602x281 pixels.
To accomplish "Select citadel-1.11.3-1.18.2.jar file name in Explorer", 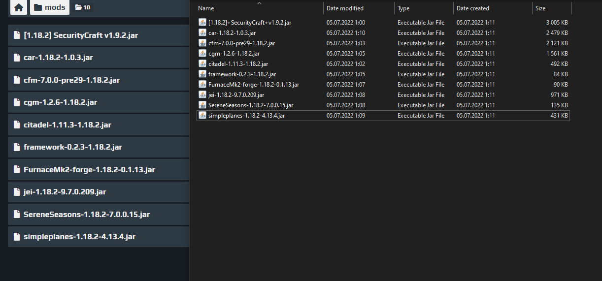I will click(x=238, y=64).
